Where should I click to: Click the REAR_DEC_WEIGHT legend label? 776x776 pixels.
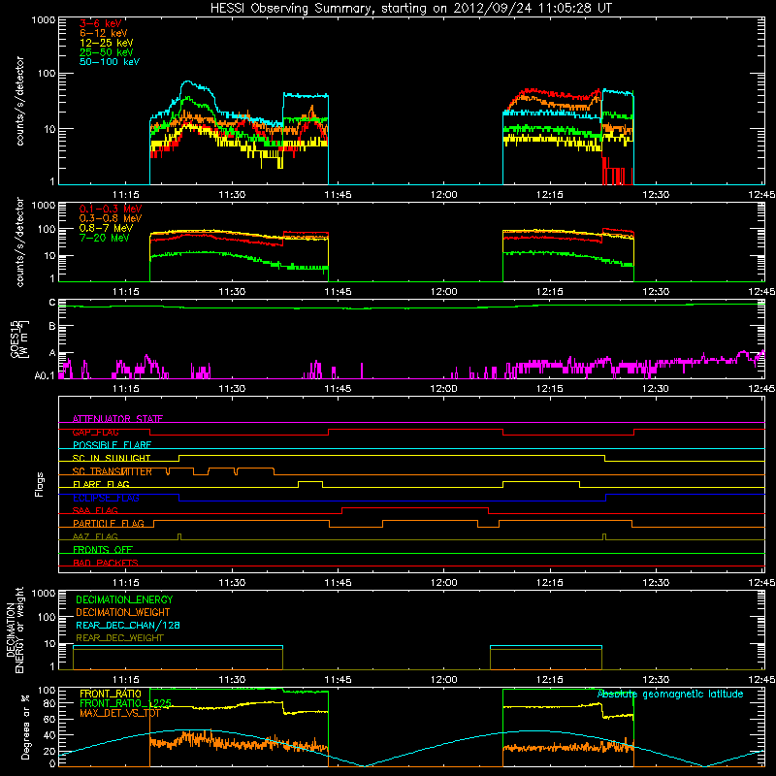[119, 638]
